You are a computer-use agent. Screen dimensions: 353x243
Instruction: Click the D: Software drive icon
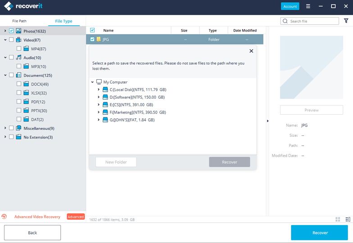tap(105, 97)
